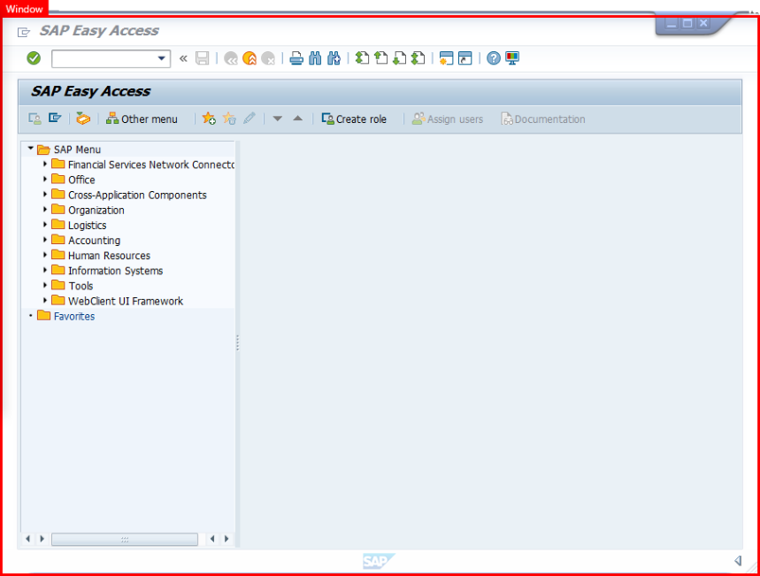Select the Human Resources tree item
Screen dimensions: 760x576
109,256
